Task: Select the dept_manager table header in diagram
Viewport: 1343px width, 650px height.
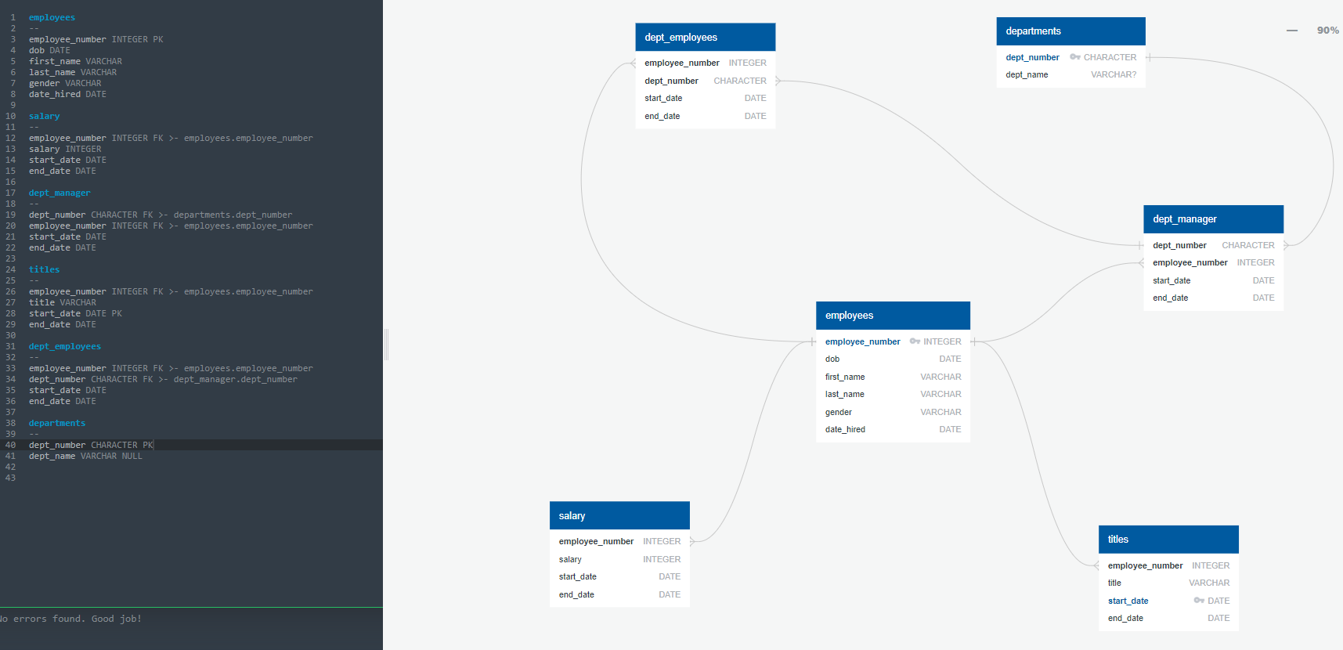Action: click(1214, 219)
